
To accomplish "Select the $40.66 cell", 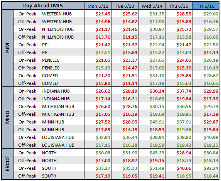I will click(x=184, y=168).
